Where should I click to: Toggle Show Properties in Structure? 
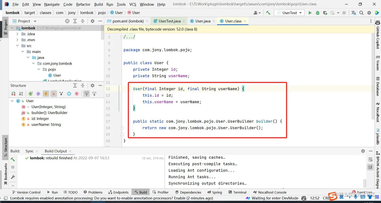click(38, 94)
